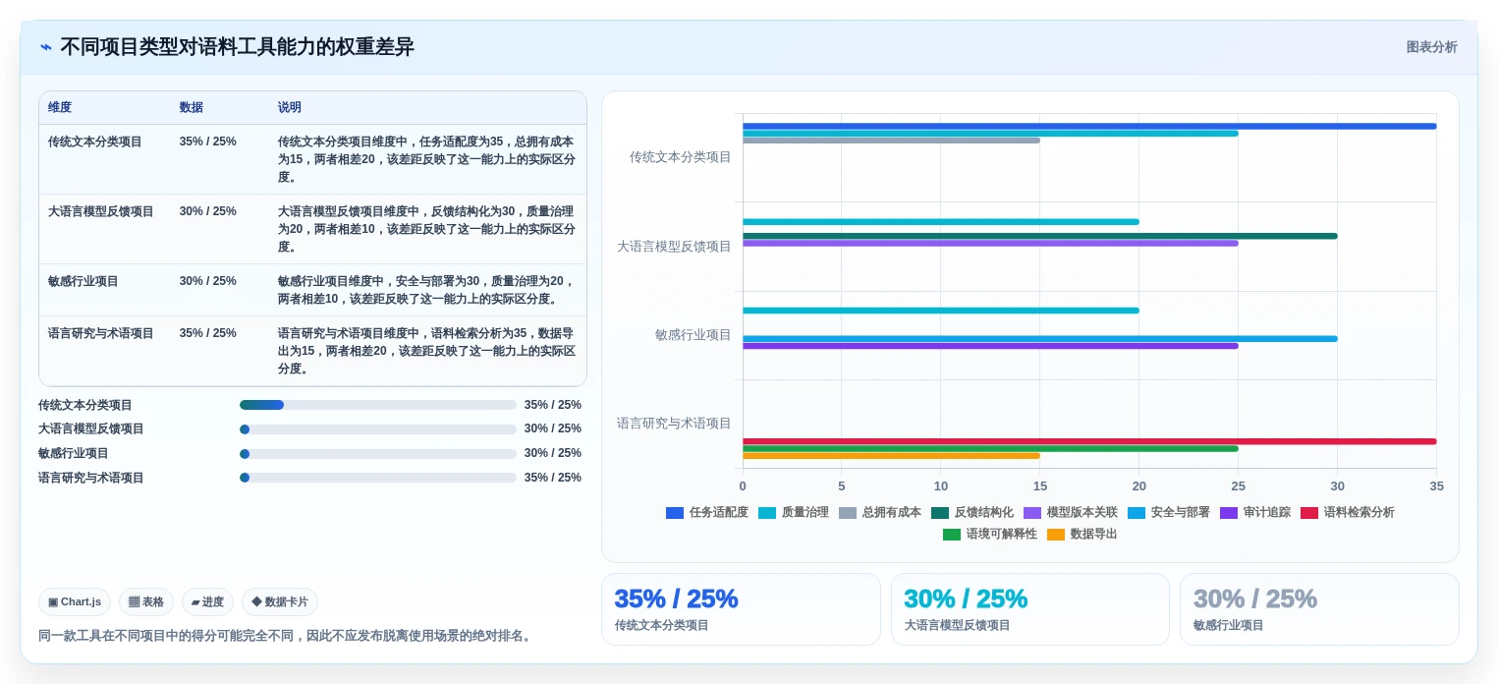This screenshot has width=1498, height=684.
Task: Toggle 数据导出 legend item
Action: click(1082, 534)
